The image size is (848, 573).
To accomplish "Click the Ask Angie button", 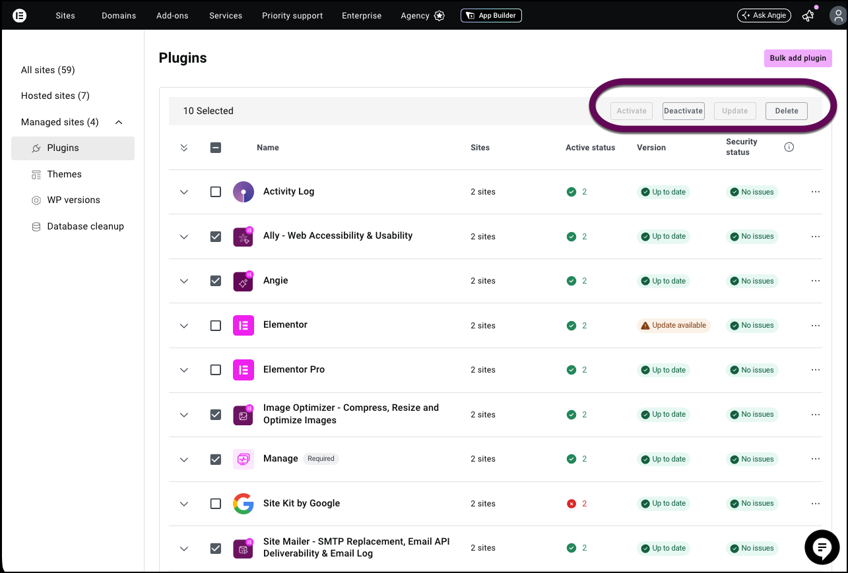I will (764, 15).
